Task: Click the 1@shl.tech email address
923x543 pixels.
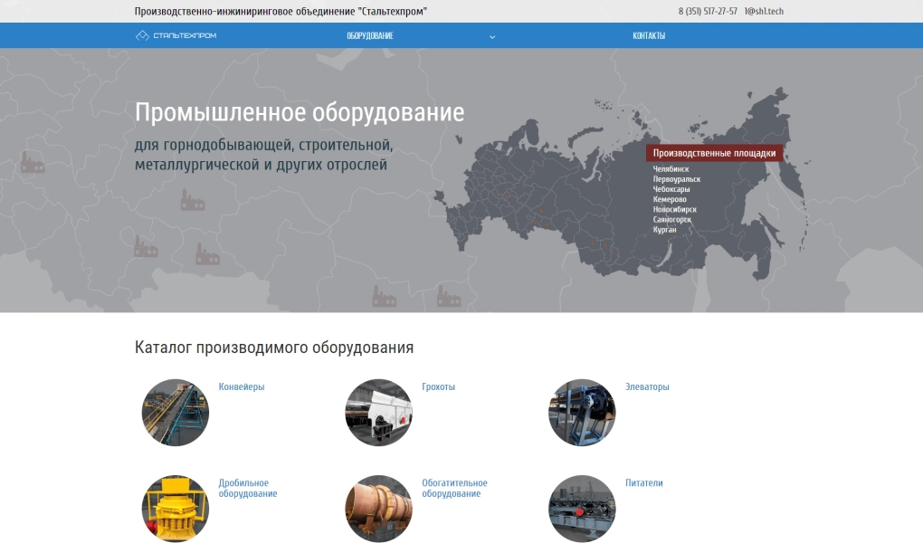Action: [x=764, y=12]
